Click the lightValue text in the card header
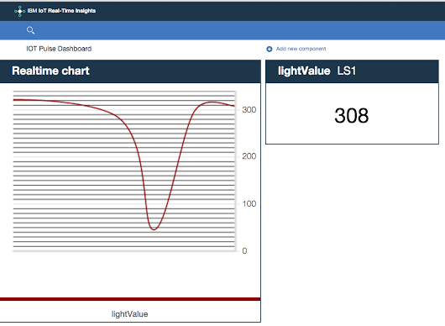The image size is (445, 326). click(304, 71)
